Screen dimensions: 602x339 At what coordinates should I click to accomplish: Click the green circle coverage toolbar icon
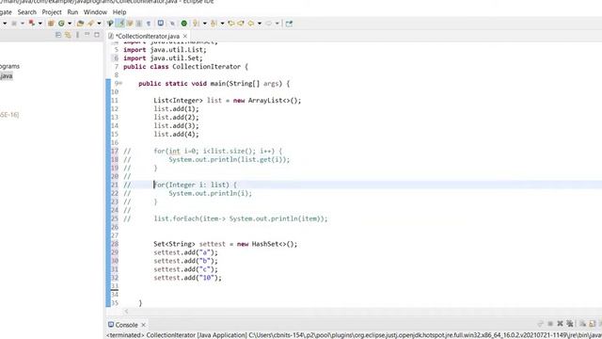coord(184,24)
